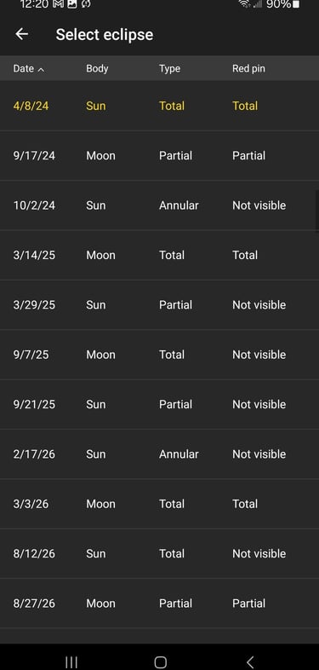319x670 pixels.
Task: Pick the 8/12/26 total solar eclipse
Action: coord(160,553)
